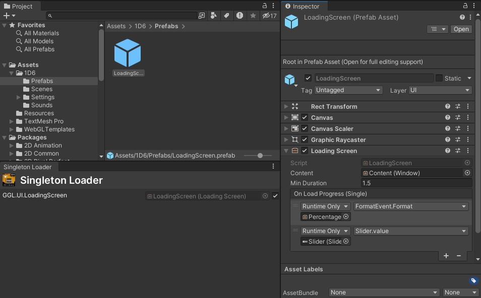Expand the TextMesh Pro folder
This screenshot has height=298, width=481.
12,121
